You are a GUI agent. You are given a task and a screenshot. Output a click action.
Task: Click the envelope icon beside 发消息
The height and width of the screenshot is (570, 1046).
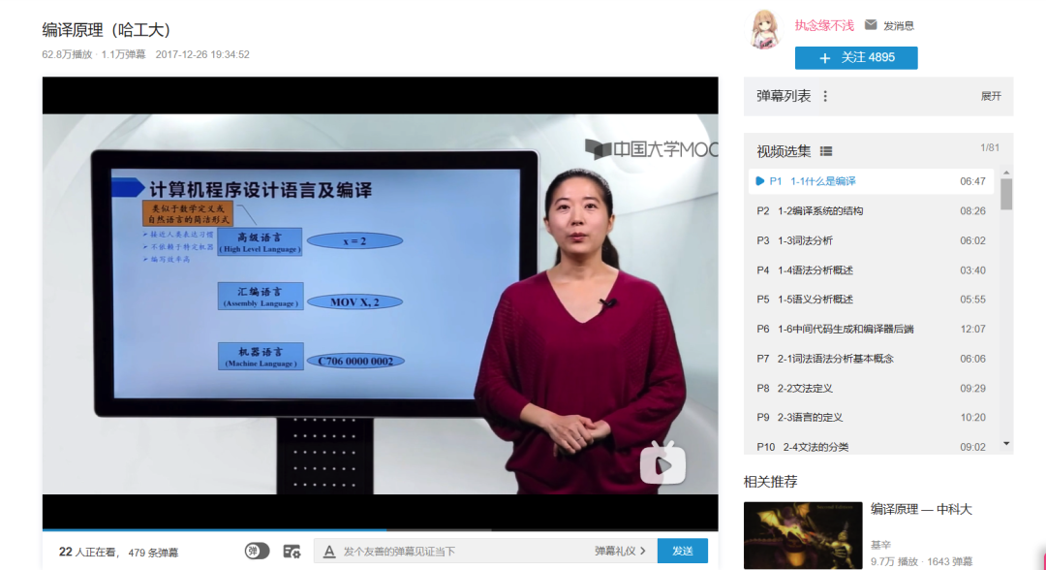(871, 25)
